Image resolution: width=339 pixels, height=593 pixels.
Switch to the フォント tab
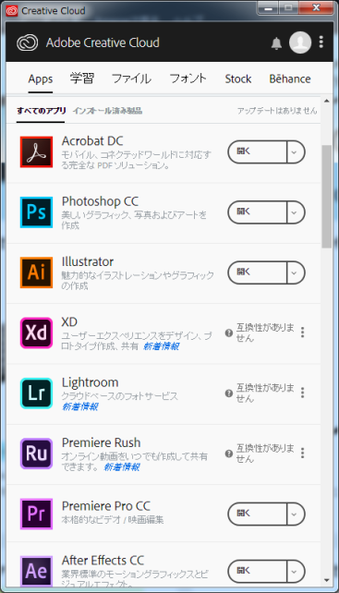188,79
